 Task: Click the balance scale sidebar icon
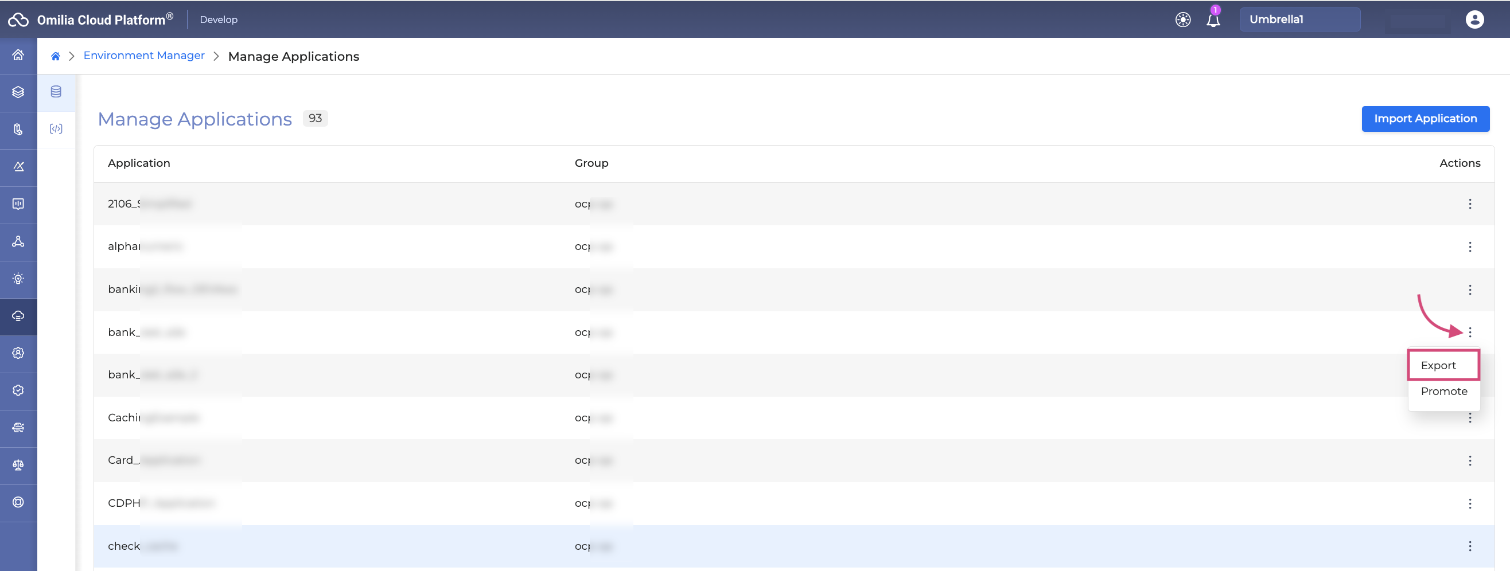point(18,465)
